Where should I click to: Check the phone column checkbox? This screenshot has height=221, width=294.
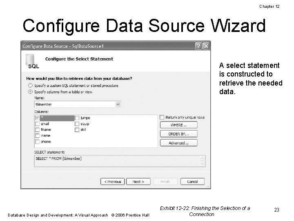(x=37, y=142)
